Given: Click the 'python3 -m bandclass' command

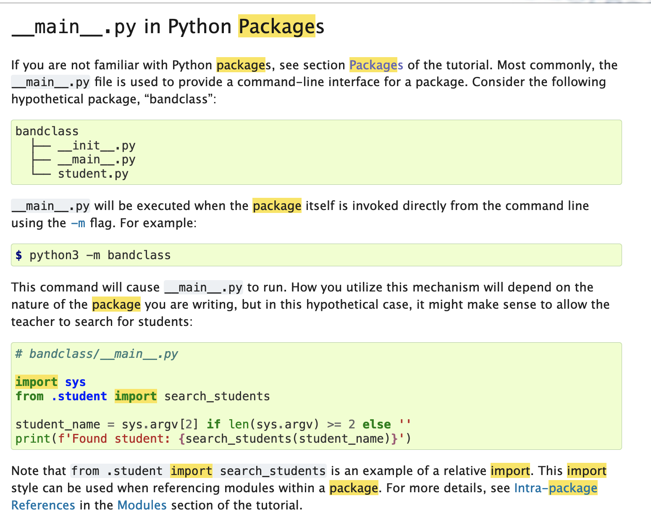Looking at the screenshot, I should [100, 255].
